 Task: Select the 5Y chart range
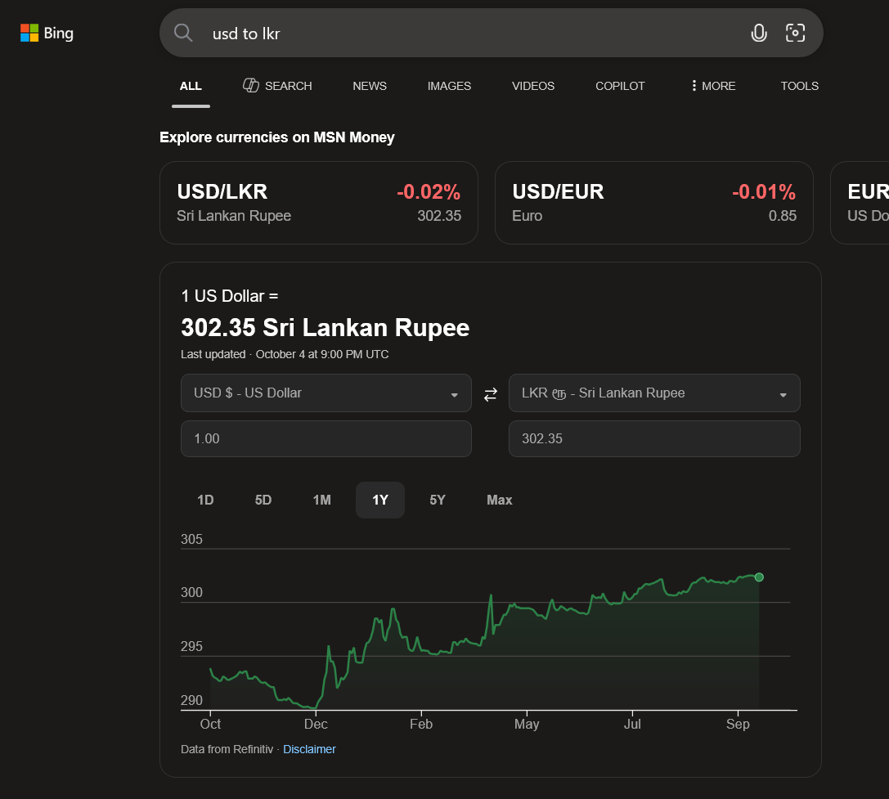[x=438, y=500]
